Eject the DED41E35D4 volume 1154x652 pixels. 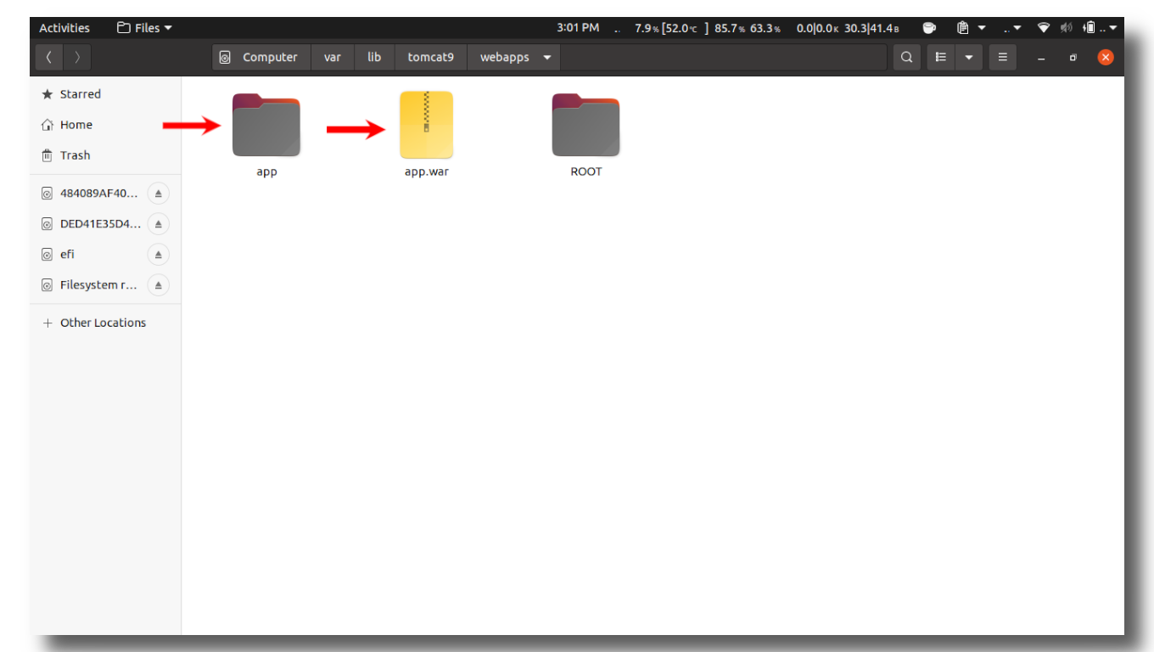158,224
